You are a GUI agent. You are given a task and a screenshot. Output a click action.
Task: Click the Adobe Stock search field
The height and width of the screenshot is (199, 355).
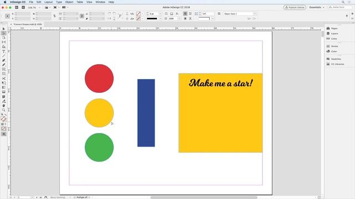[340, 7]
